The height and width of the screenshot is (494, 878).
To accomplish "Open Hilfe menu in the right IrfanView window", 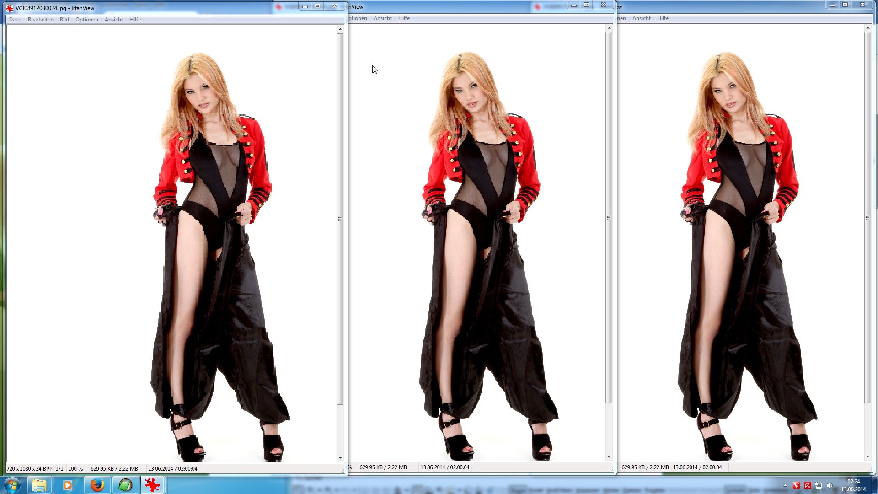I will click(663, 18).
